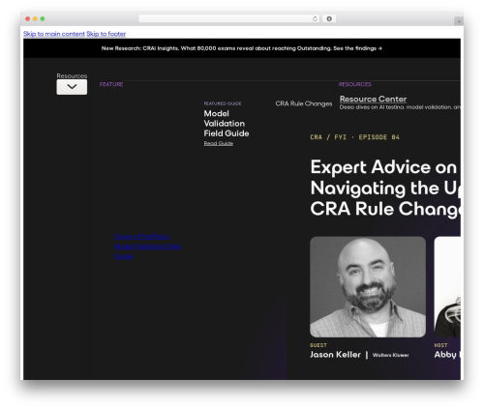Image resolution: width=484 pixels, height=409 pixels.
Task: Click 'Skip to footer' link
Action: (106, 34)
